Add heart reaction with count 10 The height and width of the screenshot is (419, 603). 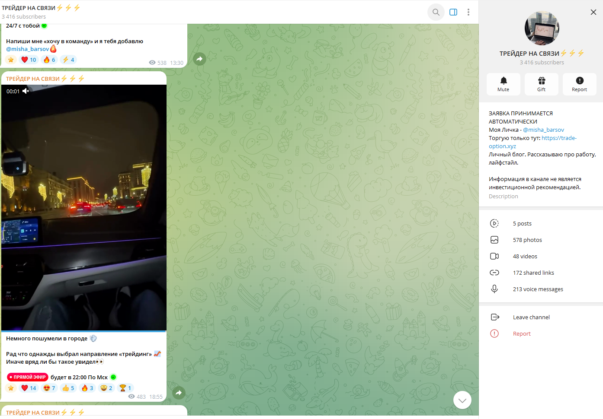coord(29,60)
